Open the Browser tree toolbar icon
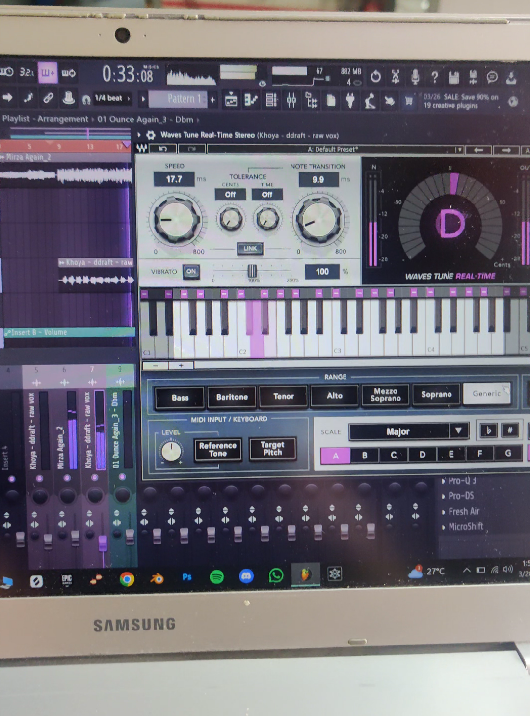530x716 pixels. pos(311,100)
